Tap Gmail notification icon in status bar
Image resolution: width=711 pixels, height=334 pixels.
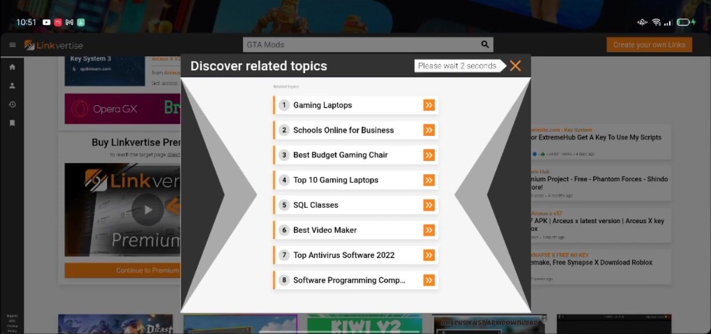tap(69, 23)
